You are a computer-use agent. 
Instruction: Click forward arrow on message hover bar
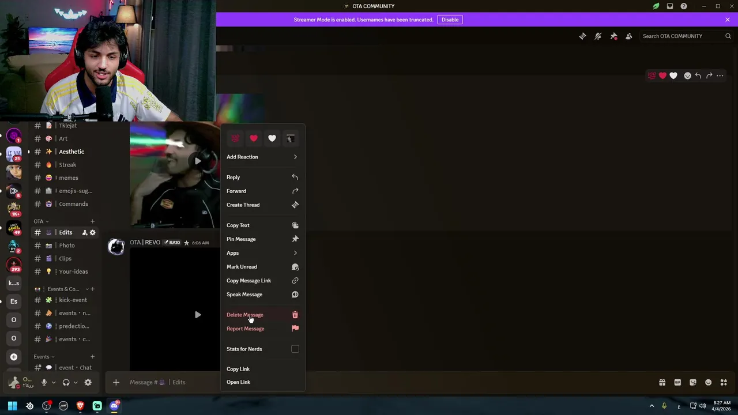click(709, 76)
